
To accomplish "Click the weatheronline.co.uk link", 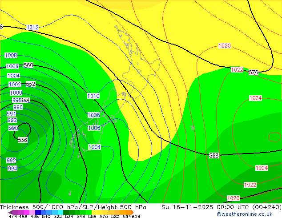I will (244, 214).
